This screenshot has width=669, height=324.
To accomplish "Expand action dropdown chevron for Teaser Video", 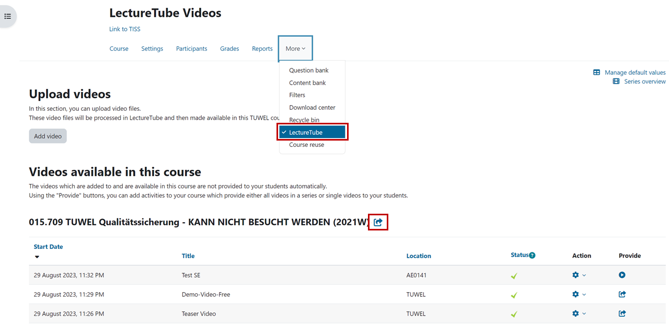I will pos(584,314).
